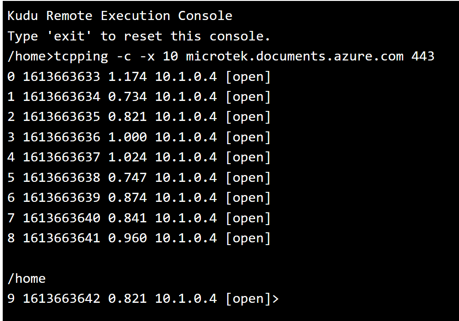Click the standalone '/home' path line
This screenshot has width=459, height=321.
click(x=26, y=279)
